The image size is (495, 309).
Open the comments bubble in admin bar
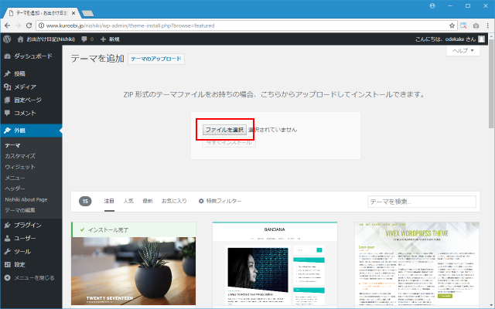[87, 39]
